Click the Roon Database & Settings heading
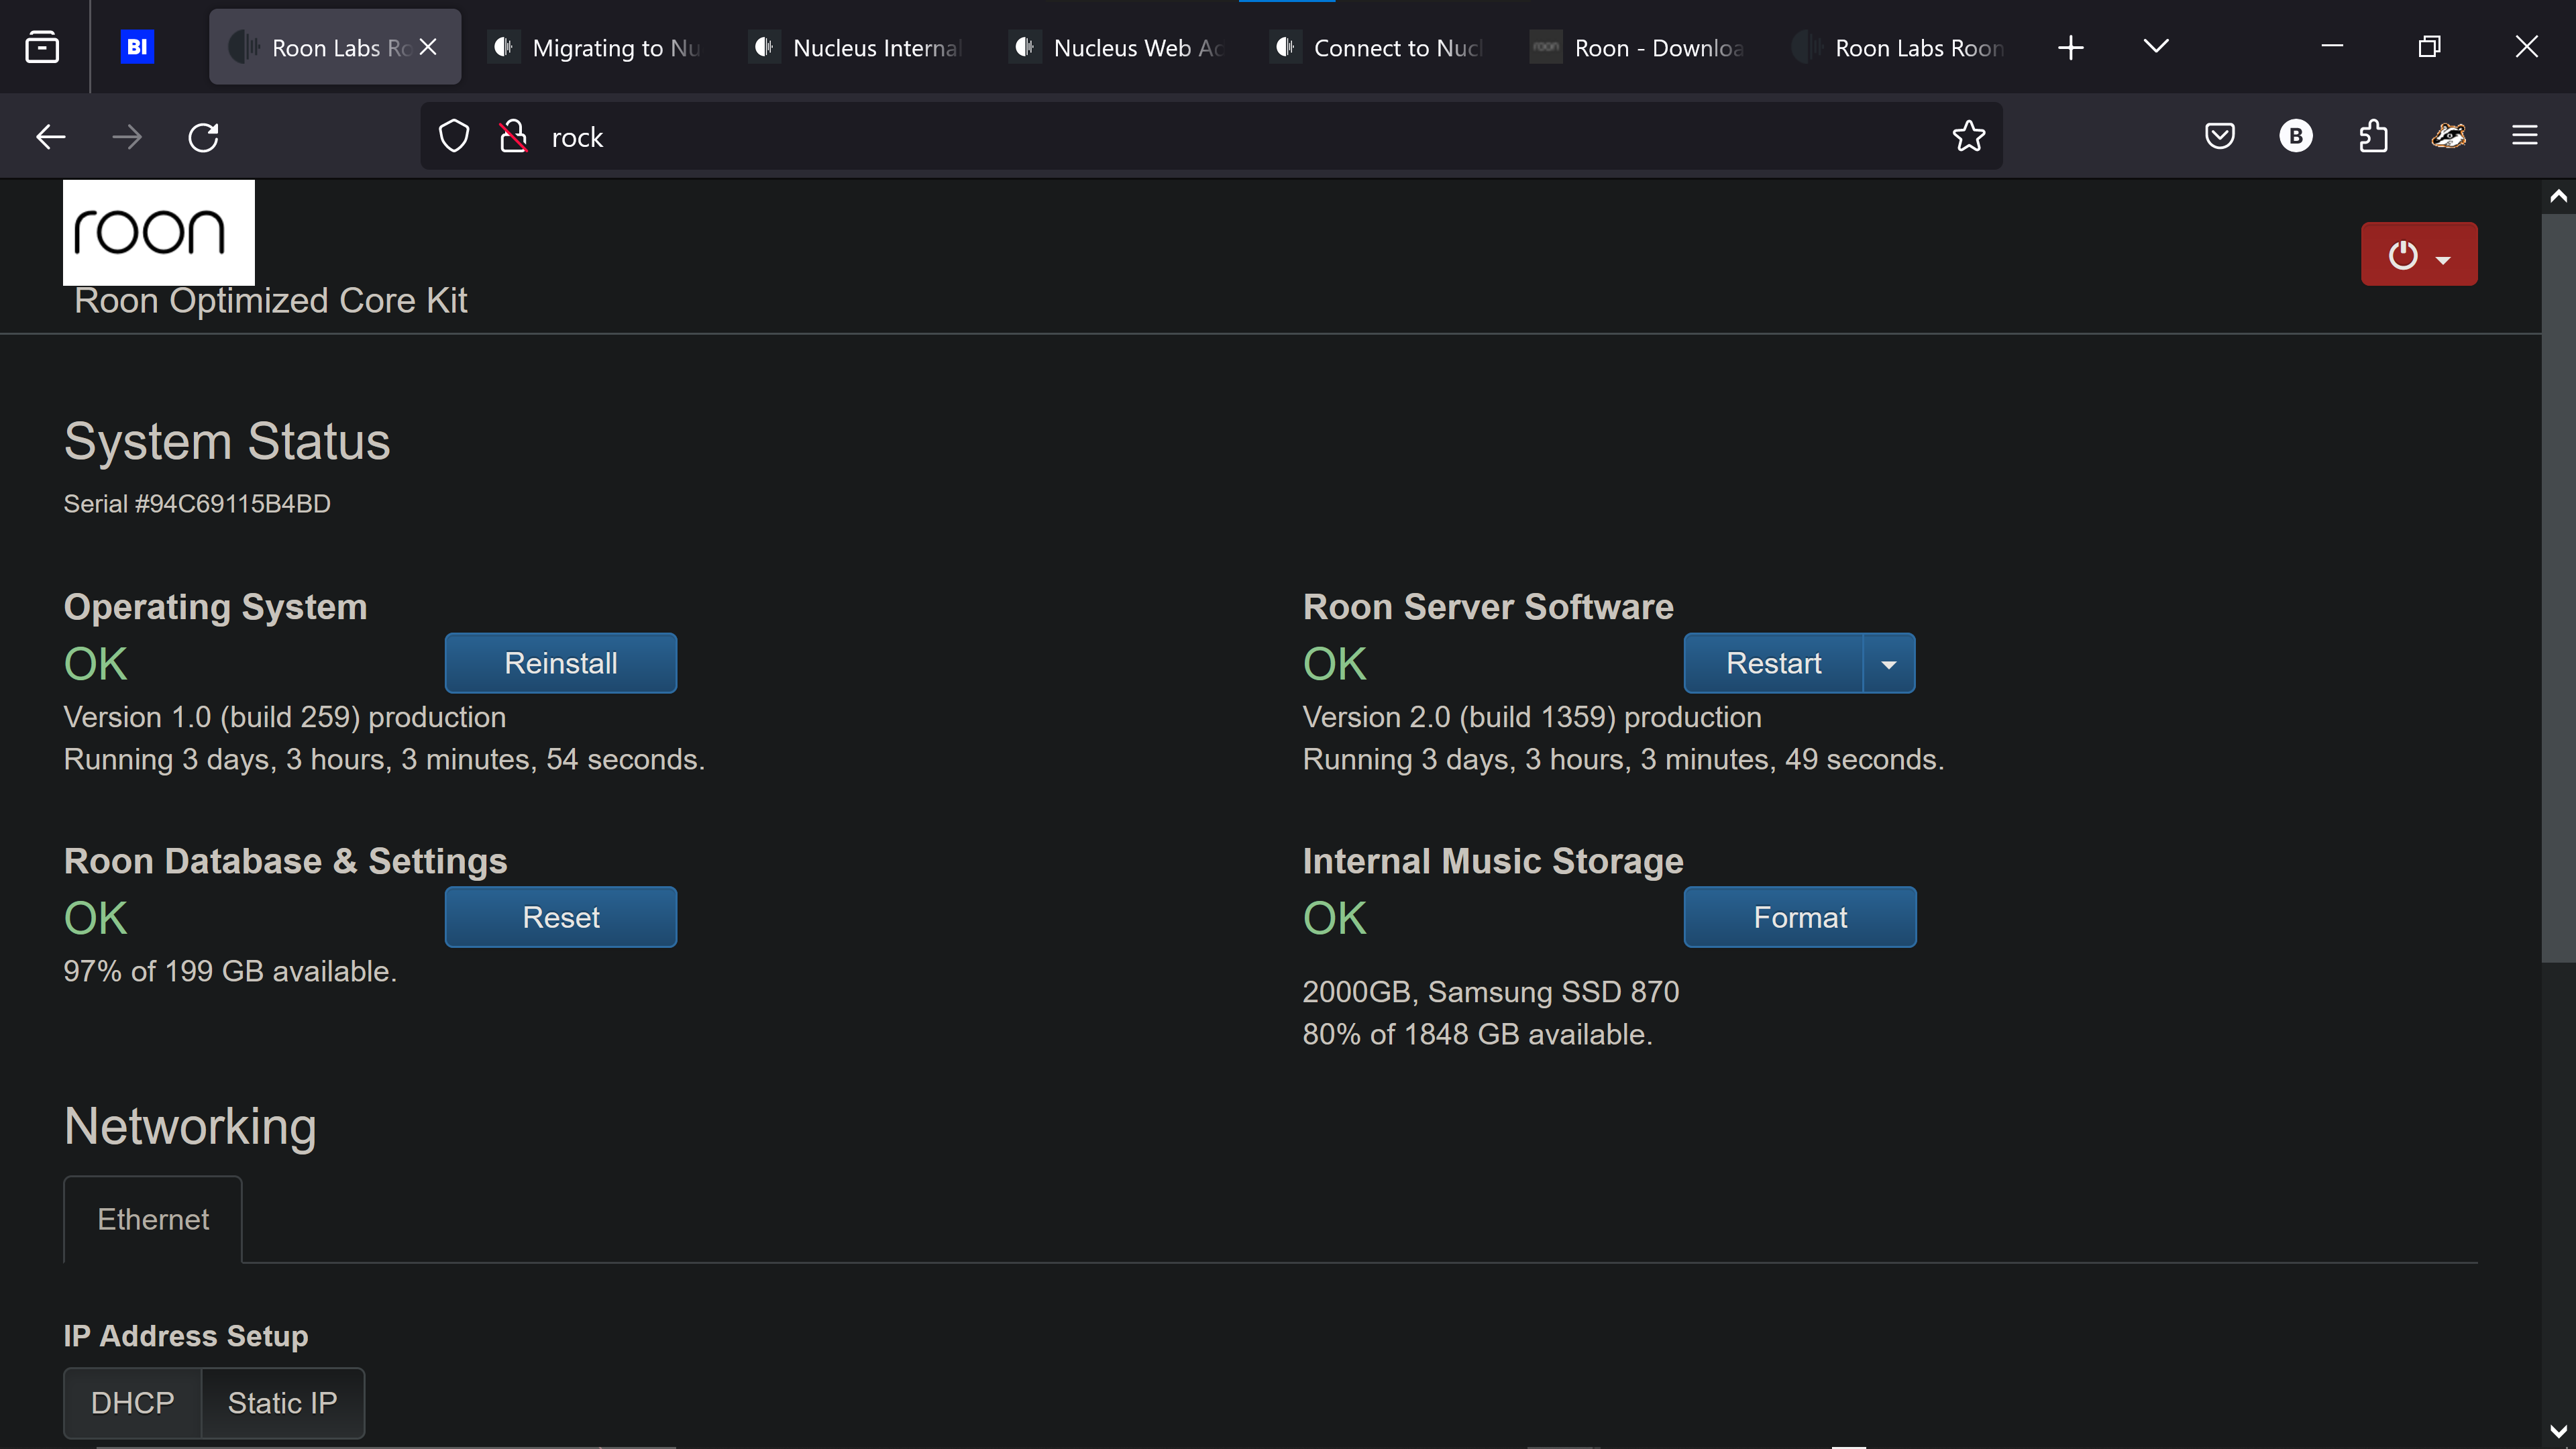This screenshot has height=1449, width=2576. (286, 861)
